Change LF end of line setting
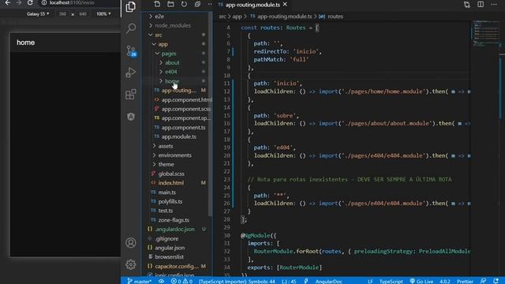The height and width of the screenshot is (284, 505). click(370, 281)
